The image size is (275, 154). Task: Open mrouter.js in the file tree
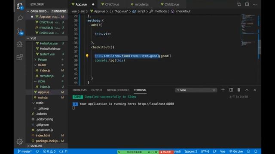(46, 76)
